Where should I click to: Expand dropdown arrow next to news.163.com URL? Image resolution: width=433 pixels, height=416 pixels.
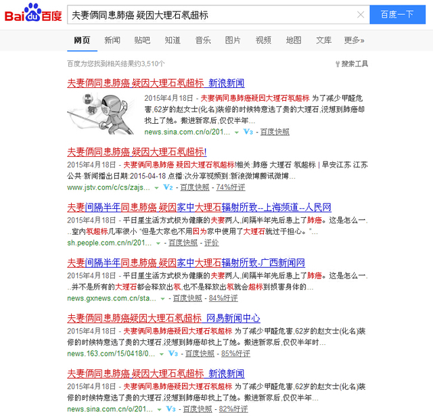coord(162,354)
